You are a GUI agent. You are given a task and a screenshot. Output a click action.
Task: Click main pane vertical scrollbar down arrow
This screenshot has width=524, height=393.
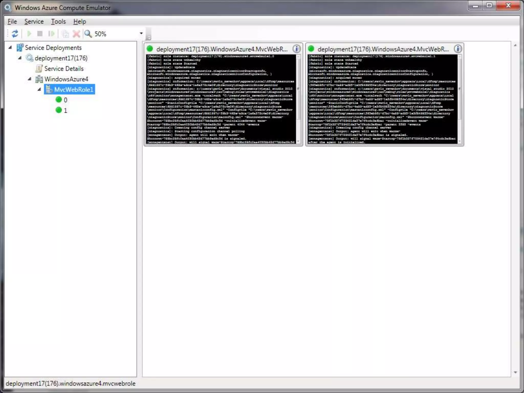point(515,372)
